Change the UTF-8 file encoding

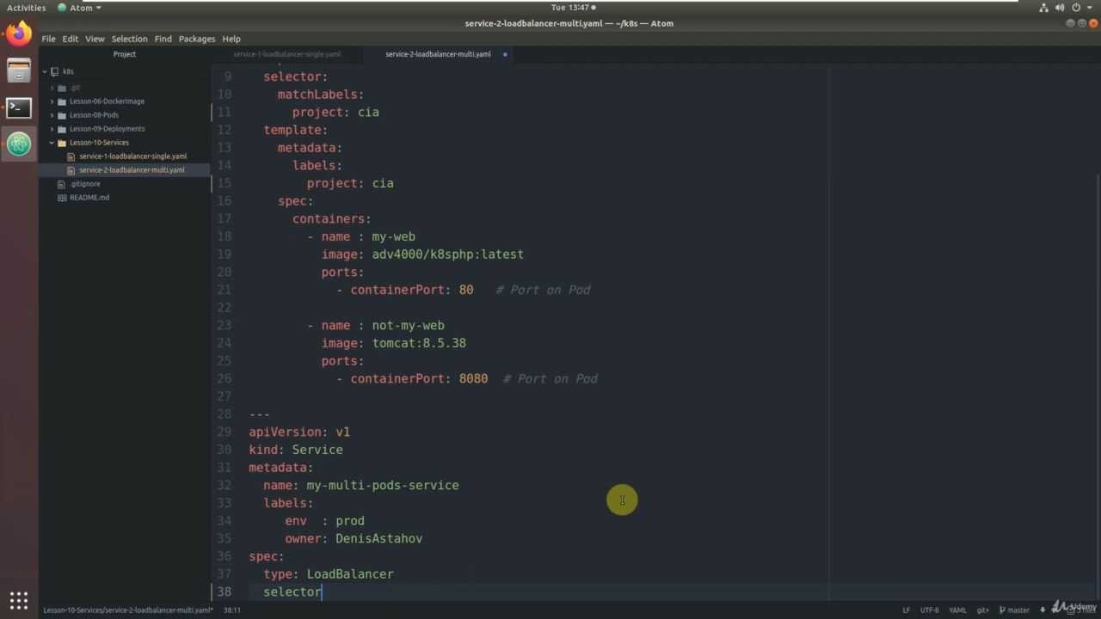pyautogui.click(x=930, y=610)
